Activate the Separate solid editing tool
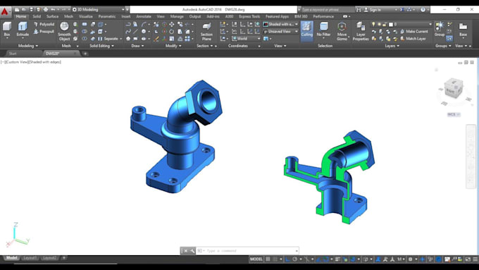The width and height of the screenshot is (479, 270). [108, 39]
